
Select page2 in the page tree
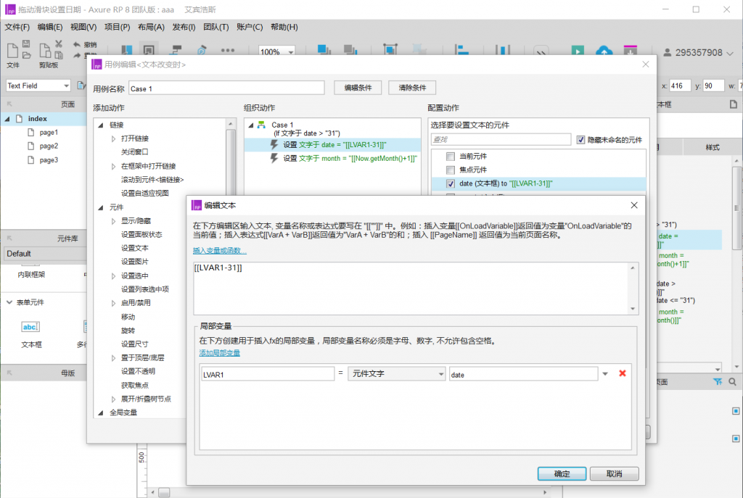(x=49, y=146)
